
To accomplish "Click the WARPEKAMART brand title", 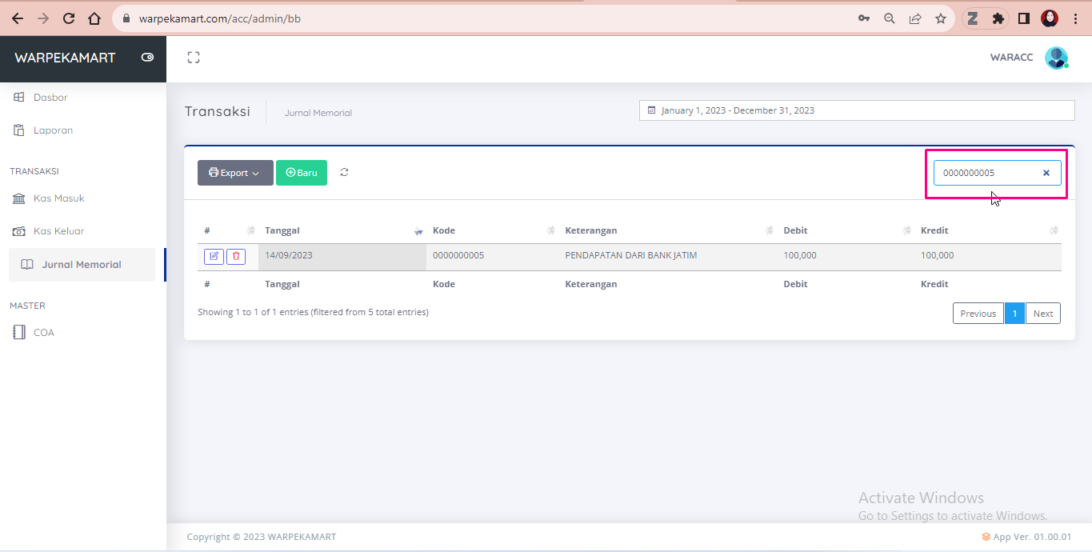I will pos(65,58).
